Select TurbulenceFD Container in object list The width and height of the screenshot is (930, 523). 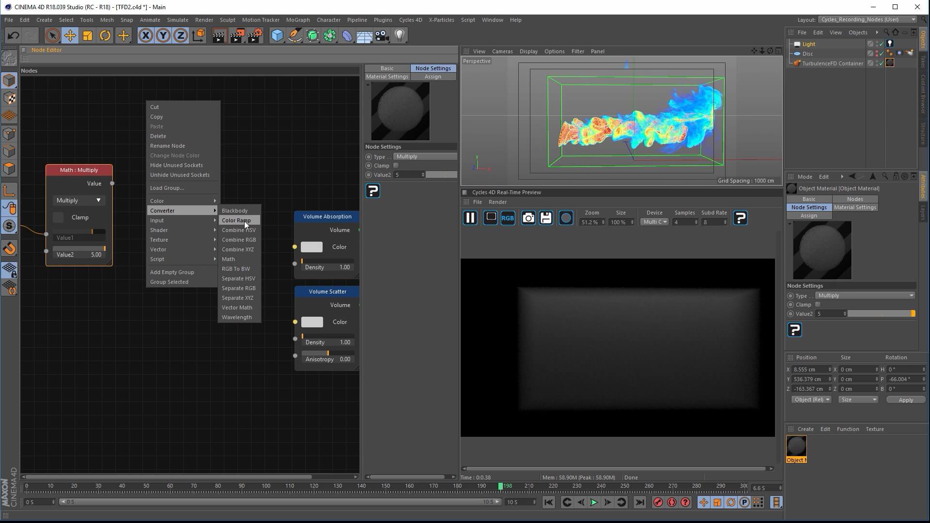pyautogui.click(x=832, y=63)
